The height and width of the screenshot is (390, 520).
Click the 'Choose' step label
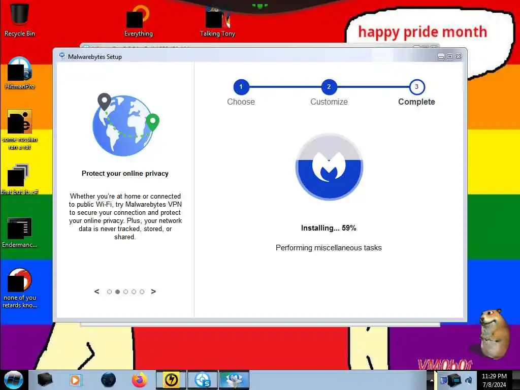coord(241,102)
